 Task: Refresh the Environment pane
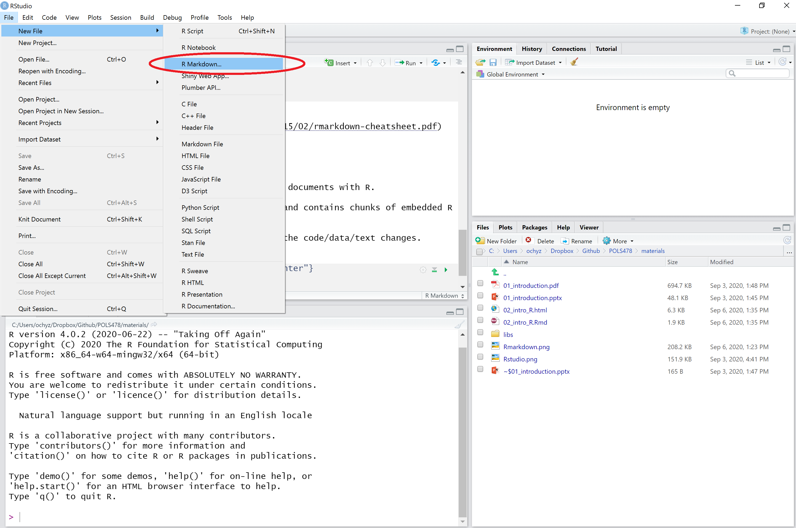(782, 62)
